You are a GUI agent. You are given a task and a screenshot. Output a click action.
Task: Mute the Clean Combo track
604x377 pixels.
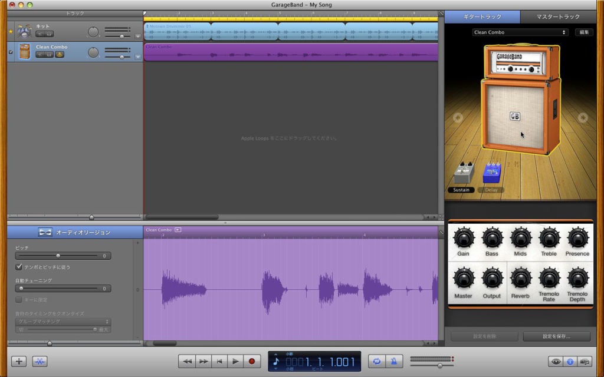tap(40, 55)
